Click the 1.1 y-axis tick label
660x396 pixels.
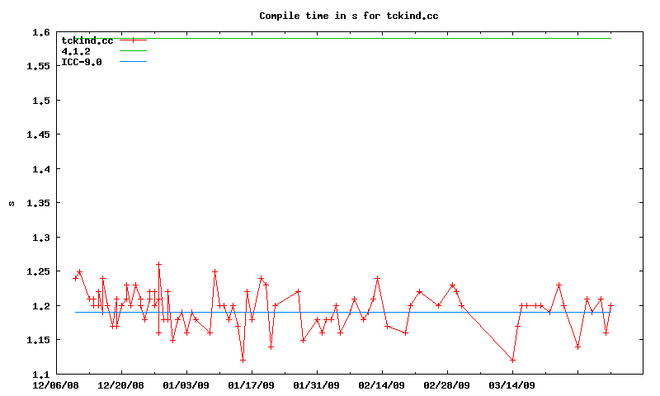tap(40, 374)
